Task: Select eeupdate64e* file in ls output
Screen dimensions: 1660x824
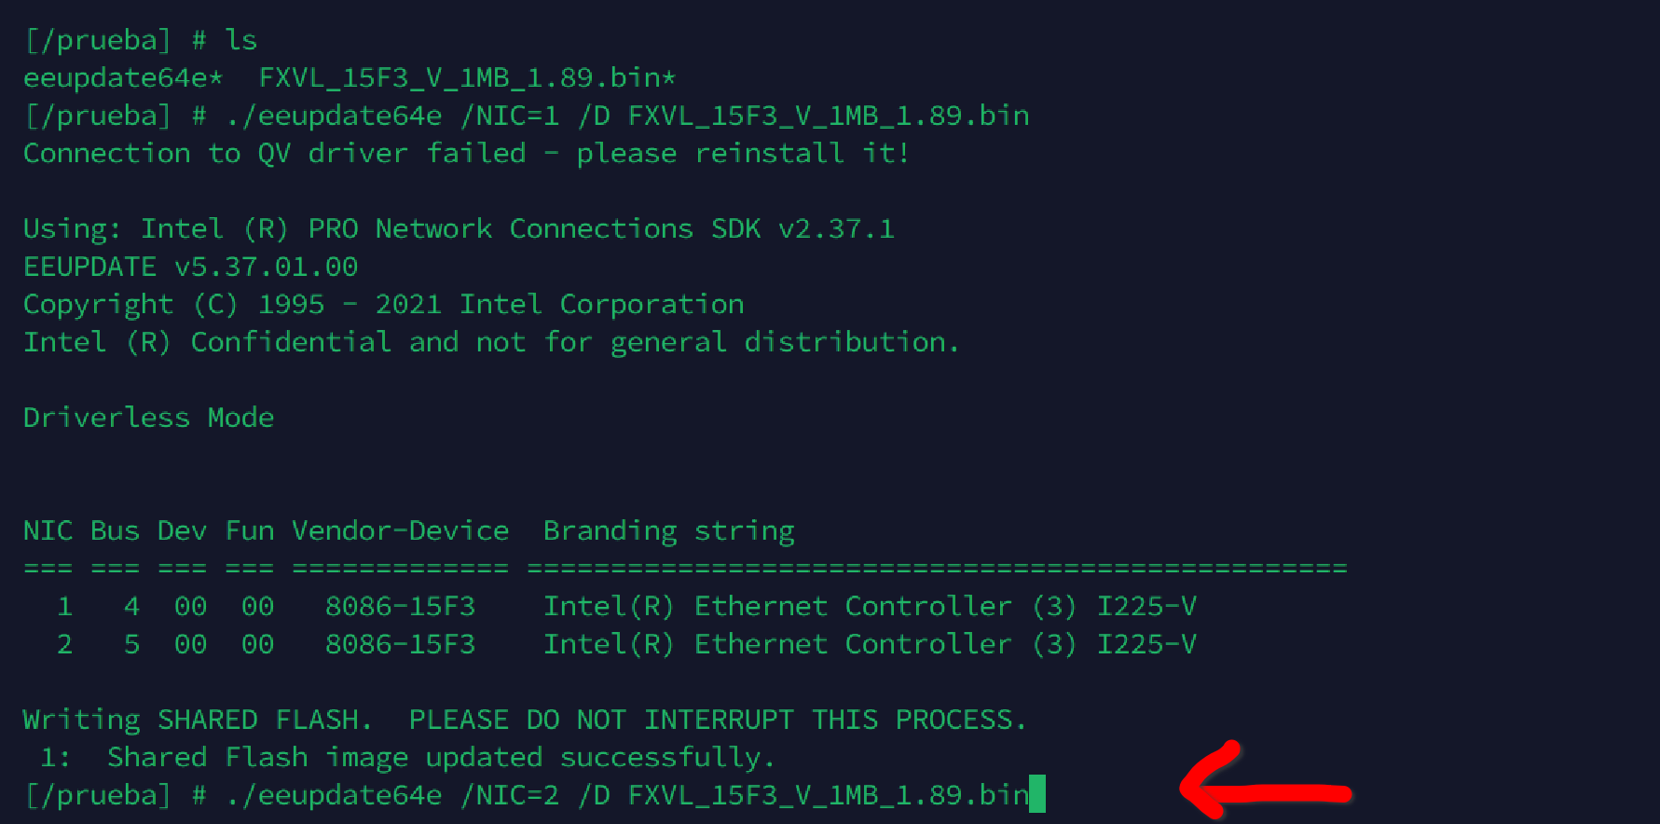Action: point(123,78)
